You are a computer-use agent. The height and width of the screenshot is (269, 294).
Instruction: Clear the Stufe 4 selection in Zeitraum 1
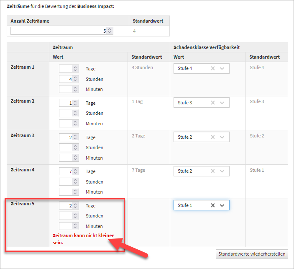point(212,68)
